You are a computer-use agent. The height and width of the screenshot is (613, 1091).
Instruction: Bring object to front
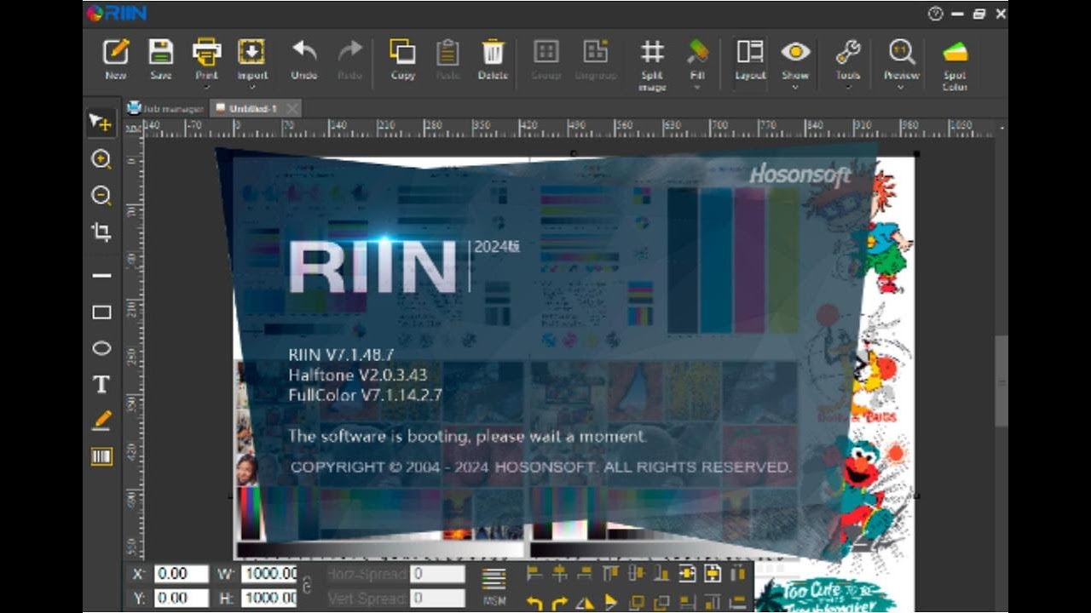[637, 603]
